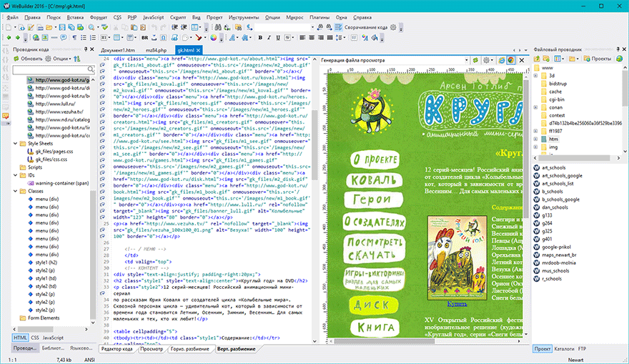Viewport: 629px width, 364px height.
Task: Click the Find in Files folder icon
Action: tap(238, 27)
